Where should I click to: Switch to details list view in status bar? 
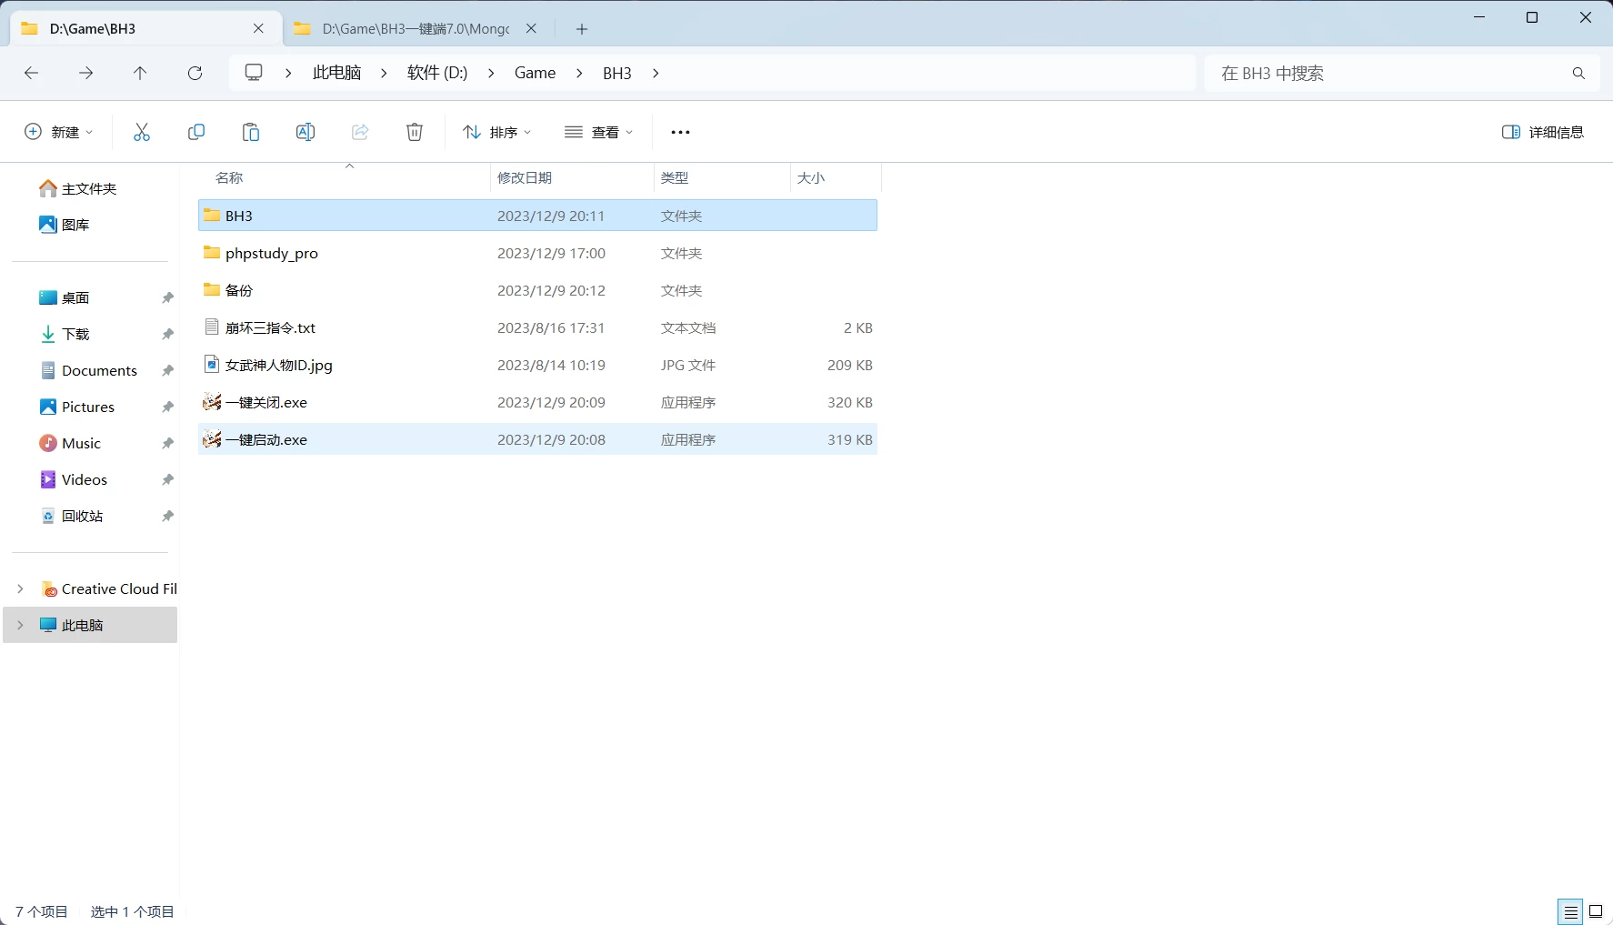point(1570,911)
